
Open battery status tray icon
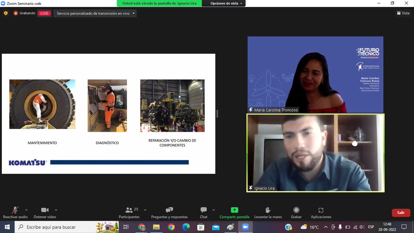347,227
